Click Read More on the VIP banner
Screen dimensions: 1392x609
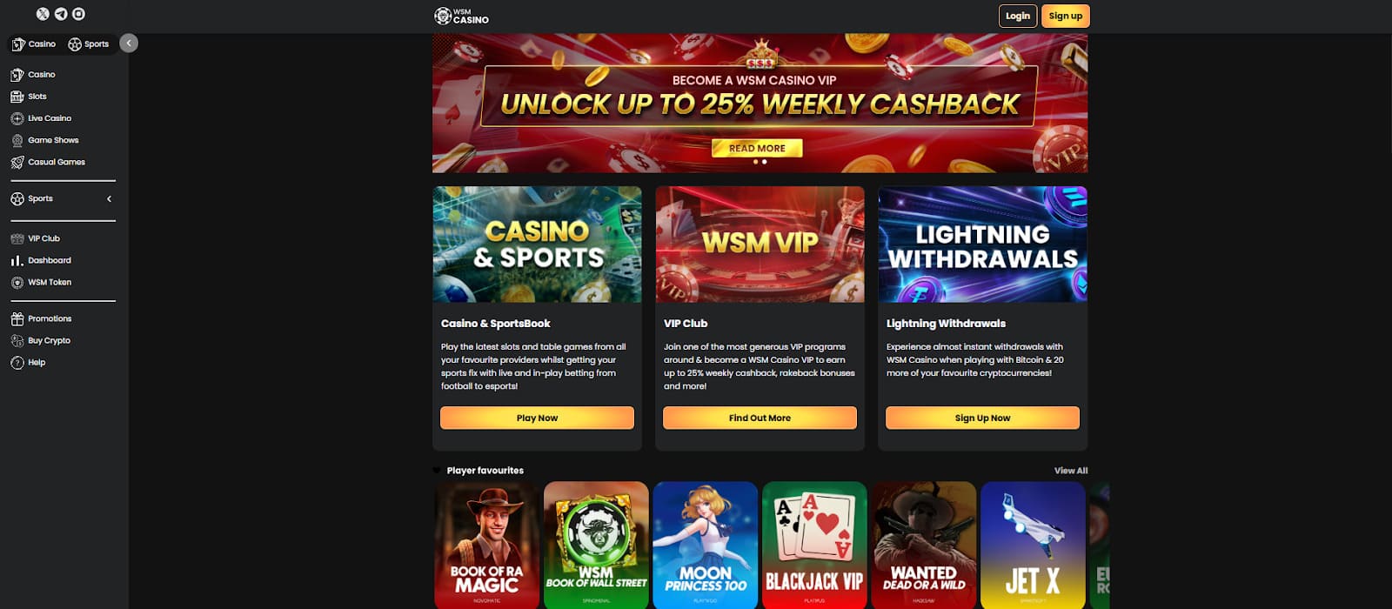(x=757, y=148)
